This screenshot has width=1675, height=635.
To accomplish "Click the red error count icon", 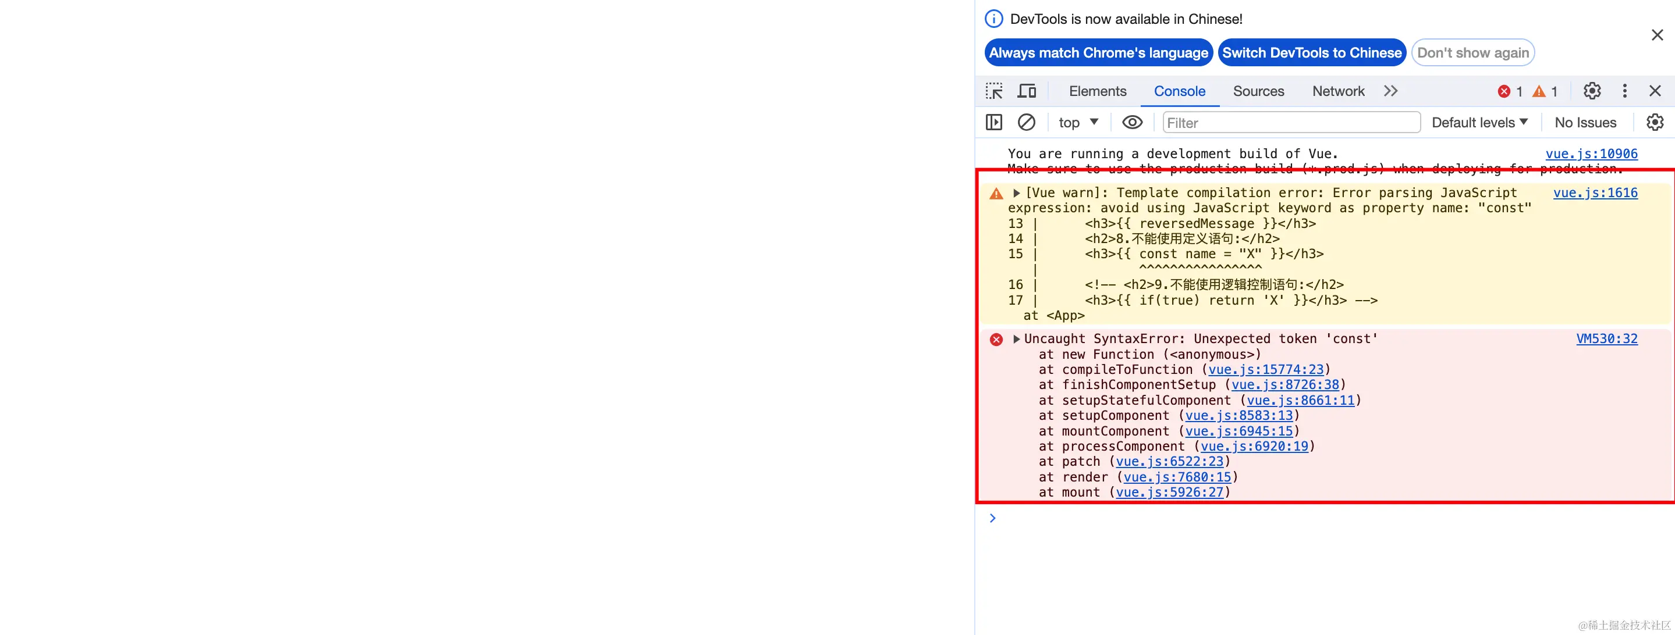I will tap(1504, 92).
